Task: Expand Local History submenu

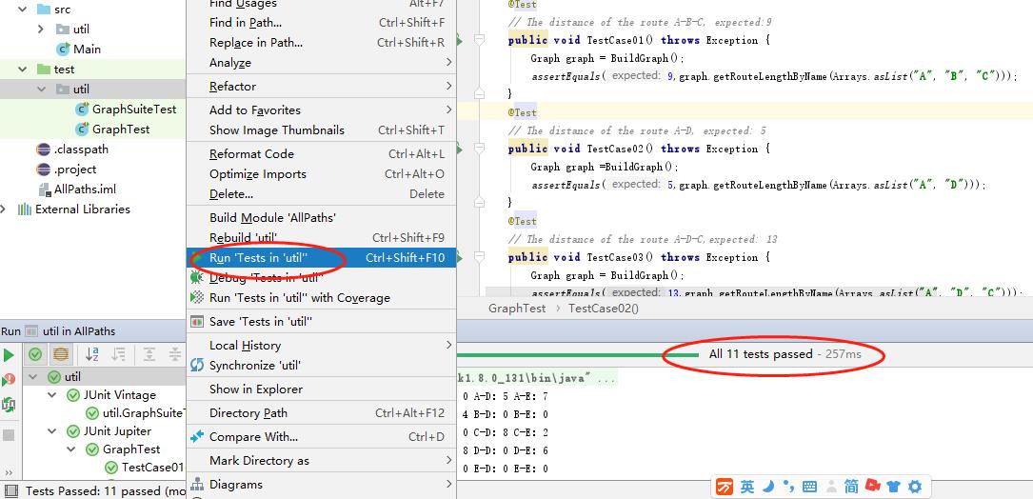Action: (245, 346)
